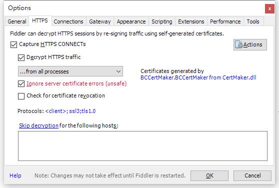The width and height of the screenshot is (279, 188).
Task: Close the Options dialog with red X
Action: [x=269, y=8]
